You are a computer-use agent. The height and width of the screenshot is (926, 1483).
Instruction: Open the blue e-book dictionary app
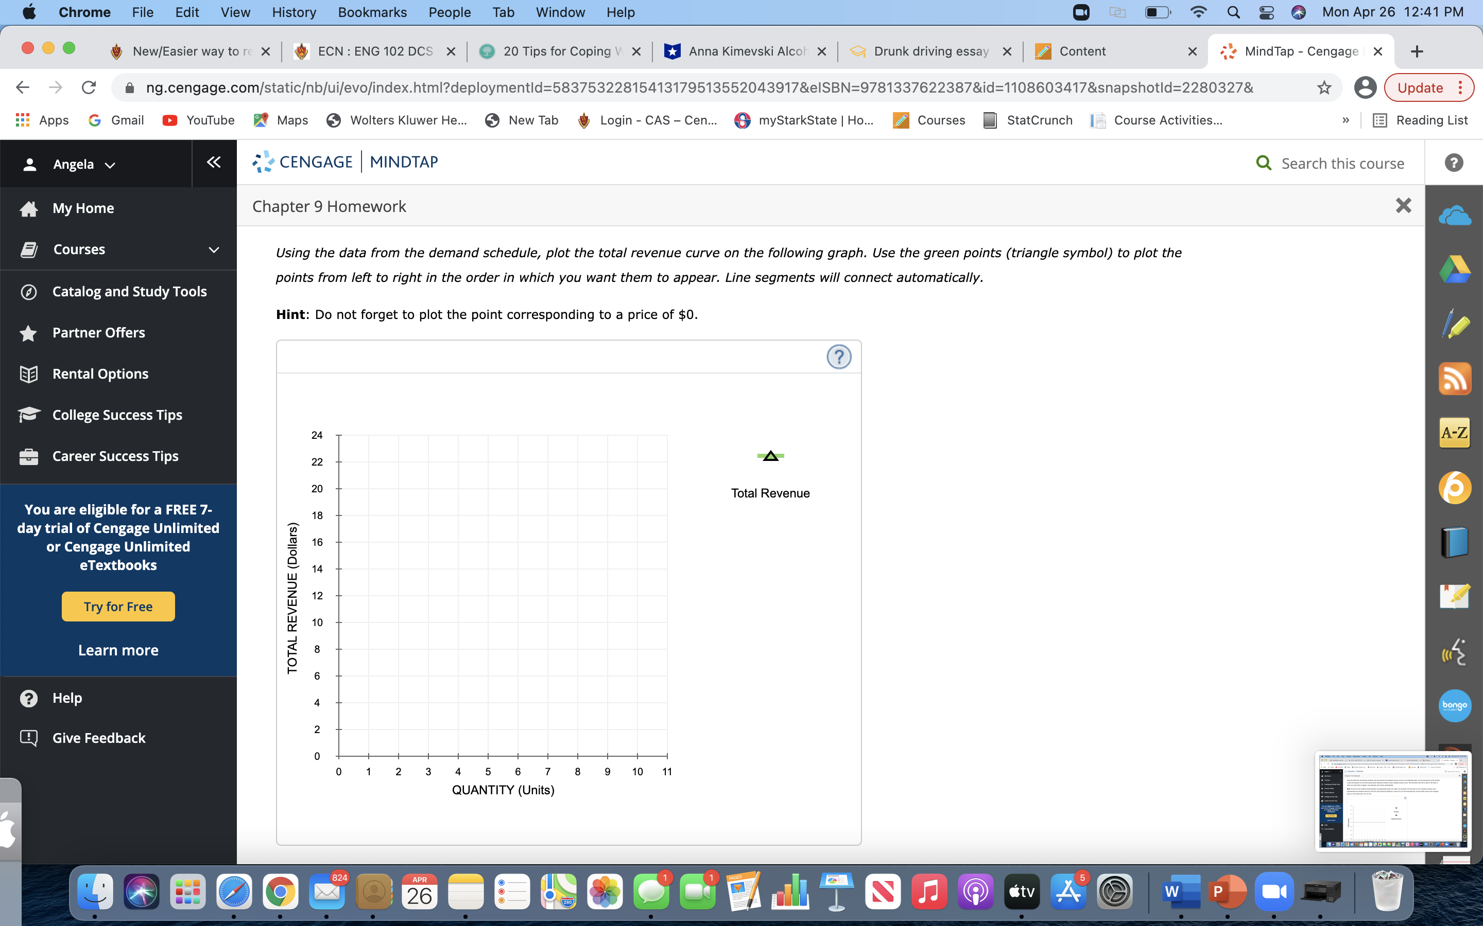coord(1455,541)
